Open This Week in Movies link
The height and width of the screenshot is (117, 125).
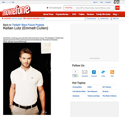[x=109, y=96]
